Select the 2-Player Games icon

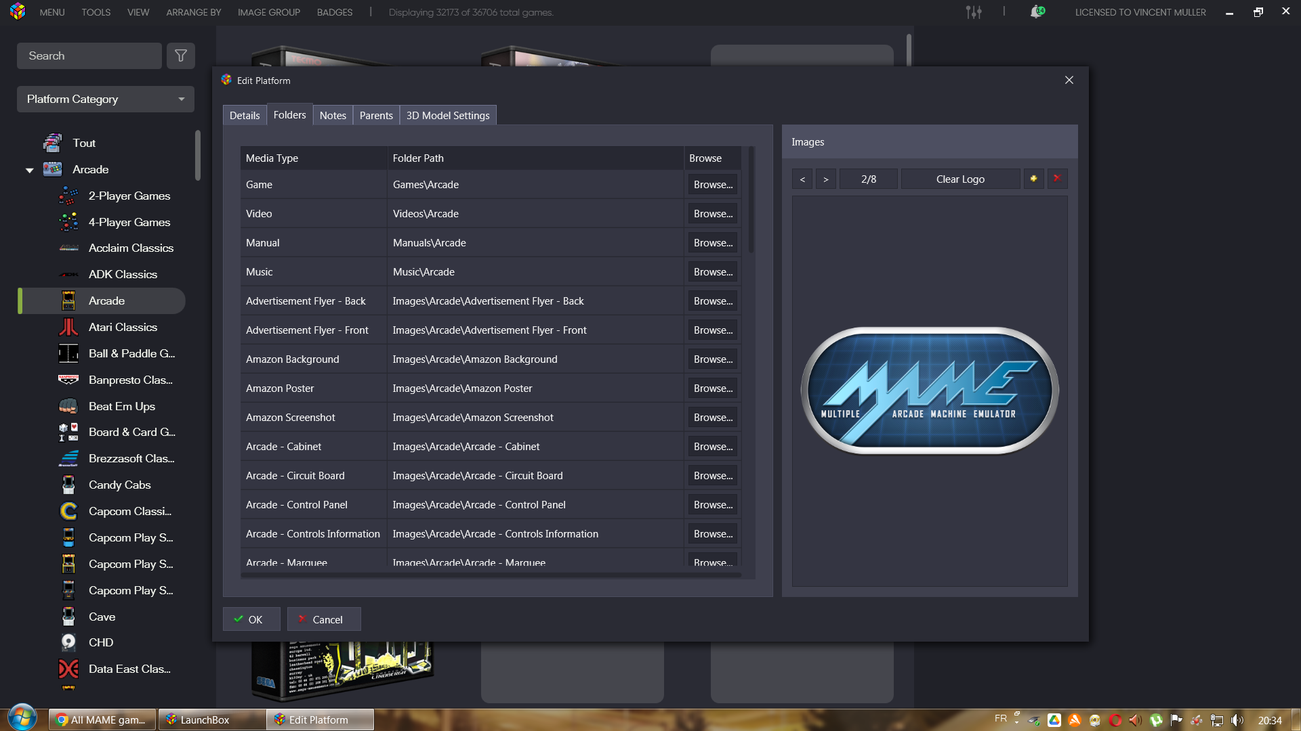(x=68, y=196)
